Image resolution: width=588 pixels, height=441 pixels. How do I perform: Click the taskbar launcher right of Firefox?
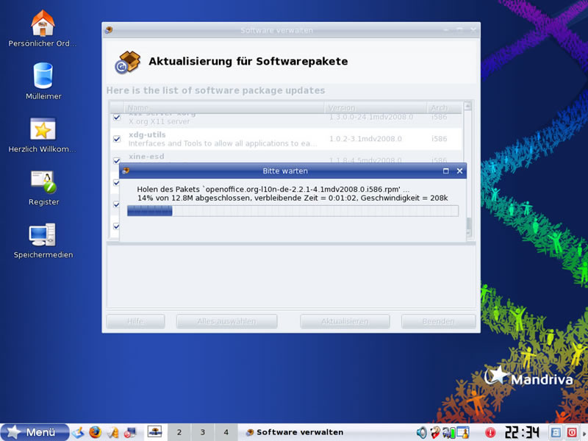click(113, 432)
